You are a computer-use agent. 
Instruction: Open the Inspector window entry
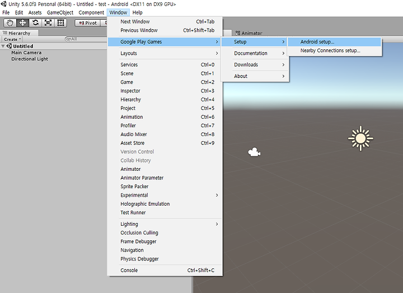tap(165, 91)
